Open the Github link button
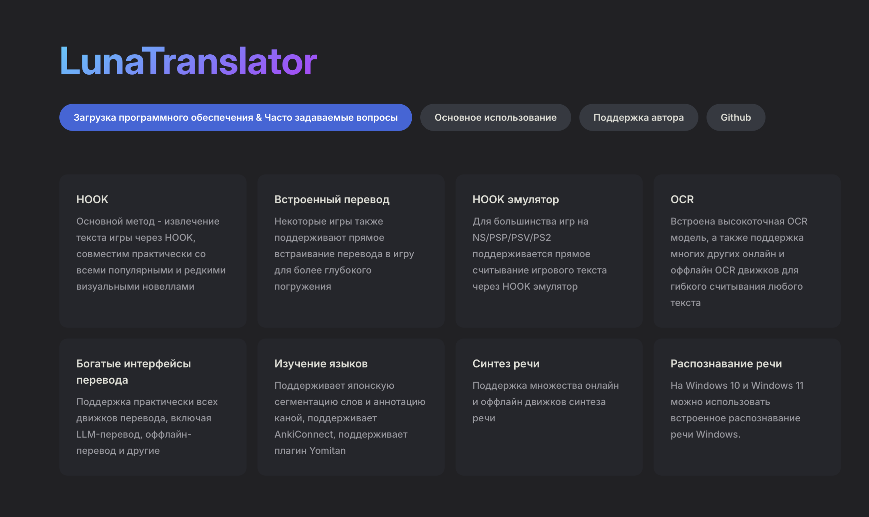Screen dimensions: 869x517 pos(736,117)
